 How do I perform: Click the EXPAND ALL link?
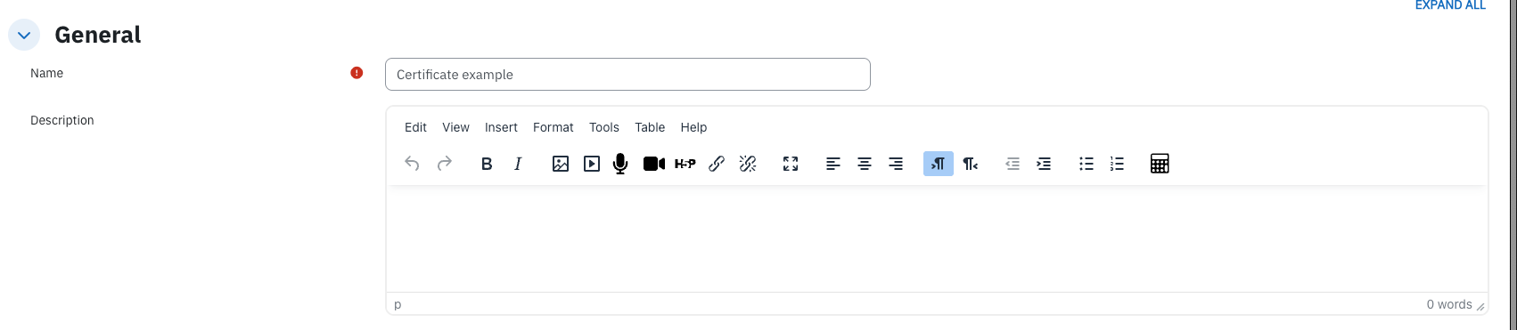click(1450, 5)
